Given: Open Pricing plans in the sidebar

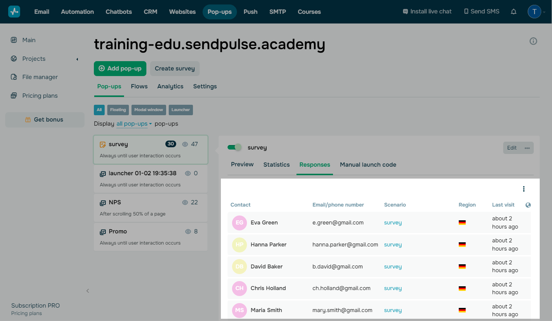Looking at the screenshot, I should coord(40,96).
